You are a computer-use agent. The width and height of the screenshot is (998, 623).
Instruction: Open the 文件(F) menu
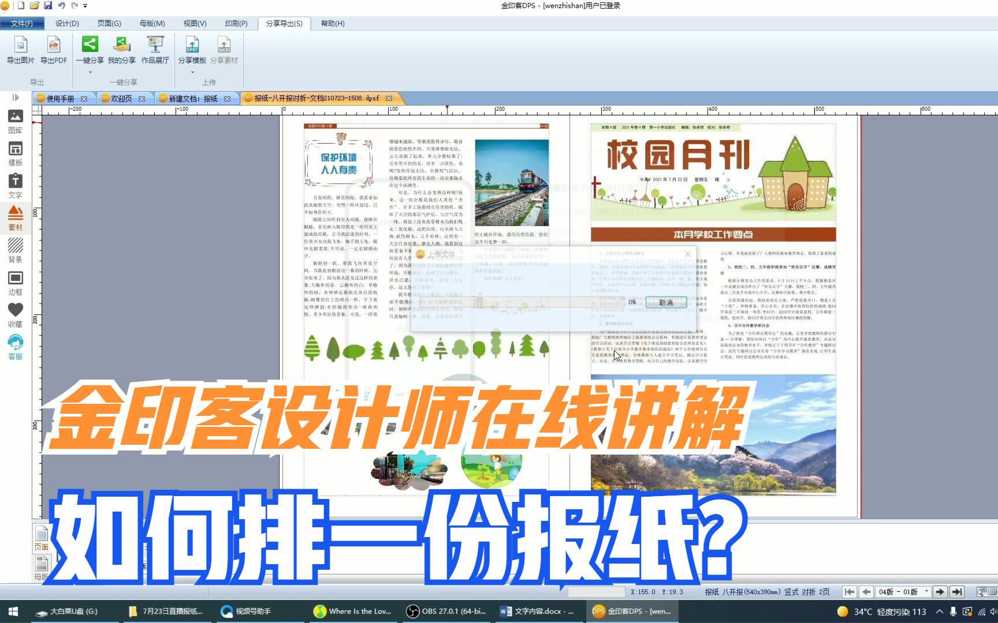21,23
